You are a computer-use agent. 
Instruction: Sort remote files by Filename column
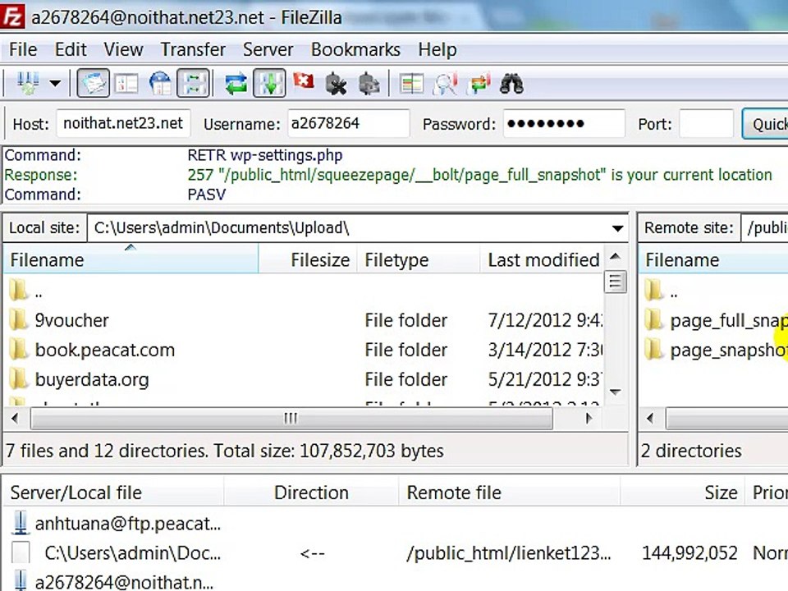713,260
